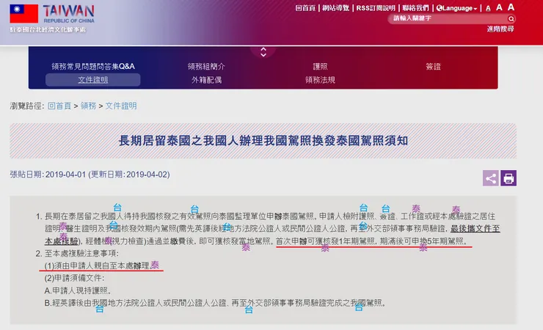
Task: Open the 領務組簡介 menu item
Action: coord(206,67)
